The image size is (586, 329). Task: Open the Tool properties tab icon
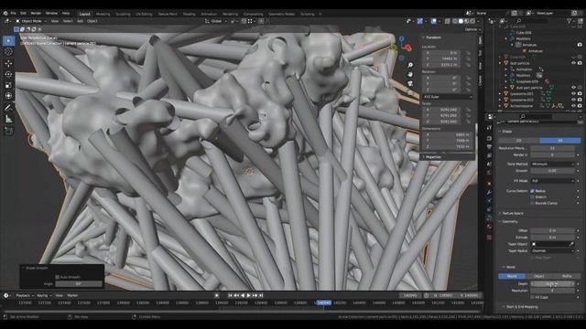(x=489, y=128)
